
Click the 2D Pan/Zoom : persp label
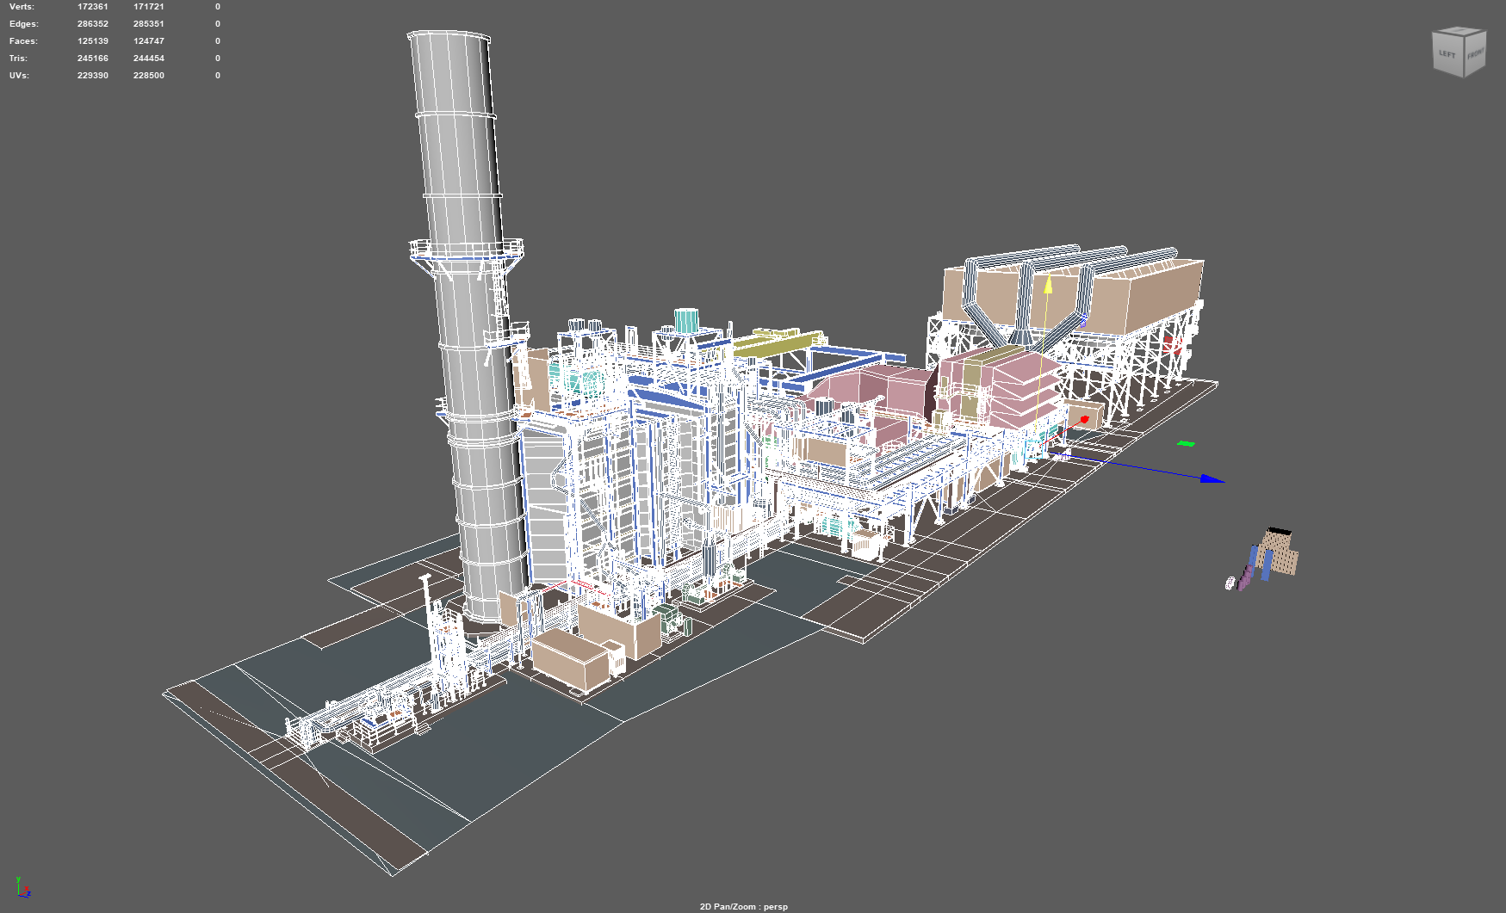coord(743,906)
